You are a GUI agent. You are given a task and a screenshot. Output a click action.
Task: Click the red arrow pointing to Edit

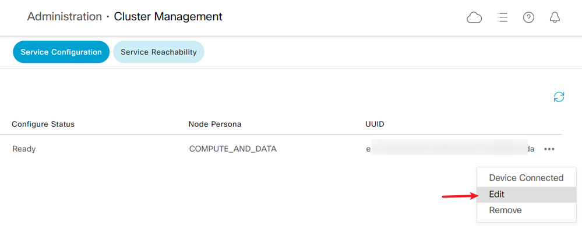coord(460,196)
